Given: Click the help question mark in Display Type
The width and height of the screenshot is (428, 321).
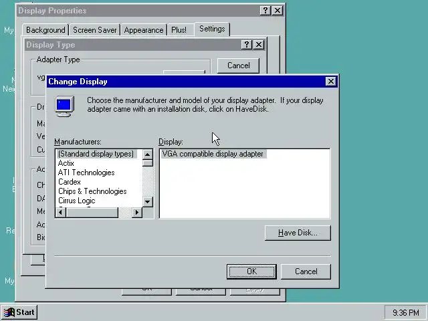Looking at the screenshot, I should pyautogui.click(x=247, y=45).
